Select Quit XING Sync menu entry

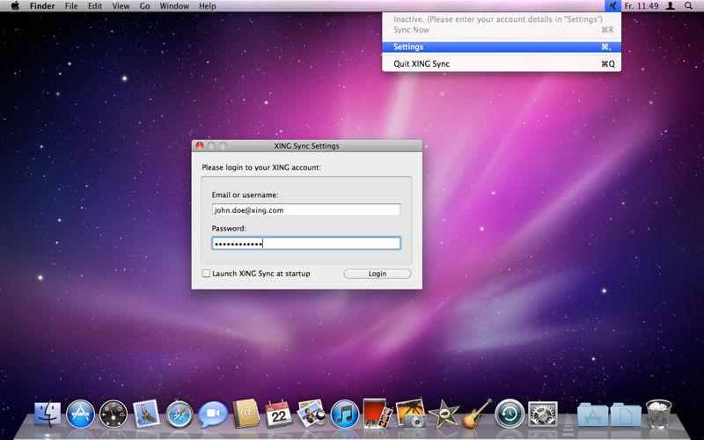[502, 63]
